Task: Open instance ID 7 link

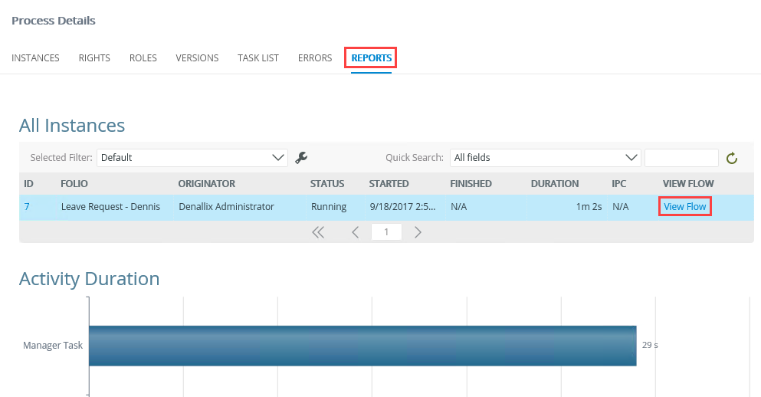Action: [x=27, y=207]
